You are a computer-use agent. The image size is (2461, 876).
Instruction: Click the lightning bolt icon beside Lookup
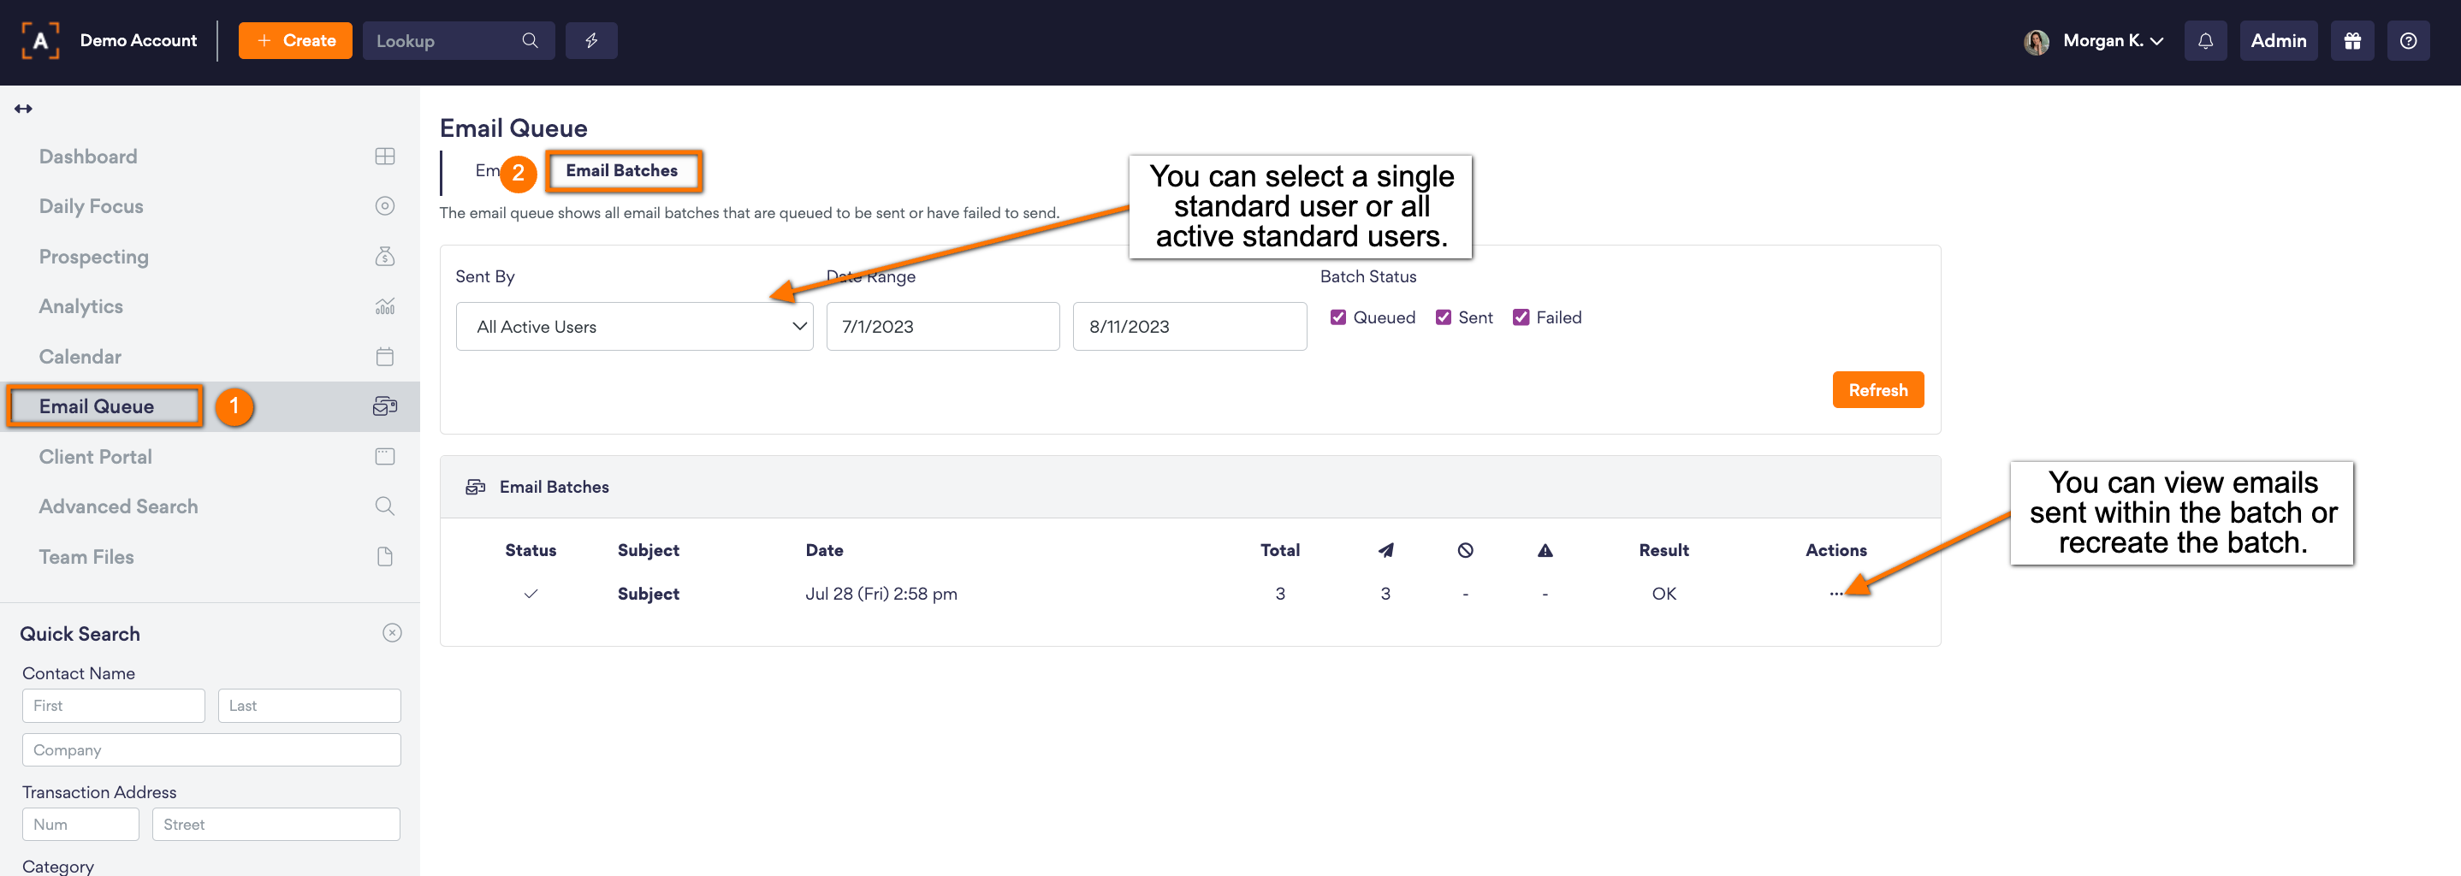tap(591, 40)
